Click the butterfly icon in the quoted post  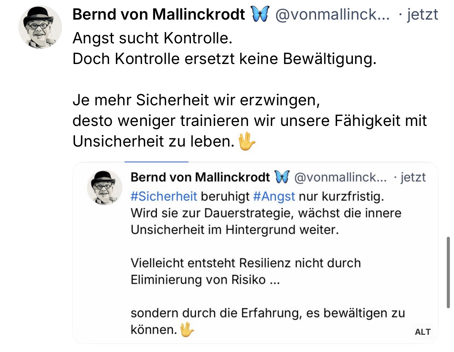click(x=282, y=177)
